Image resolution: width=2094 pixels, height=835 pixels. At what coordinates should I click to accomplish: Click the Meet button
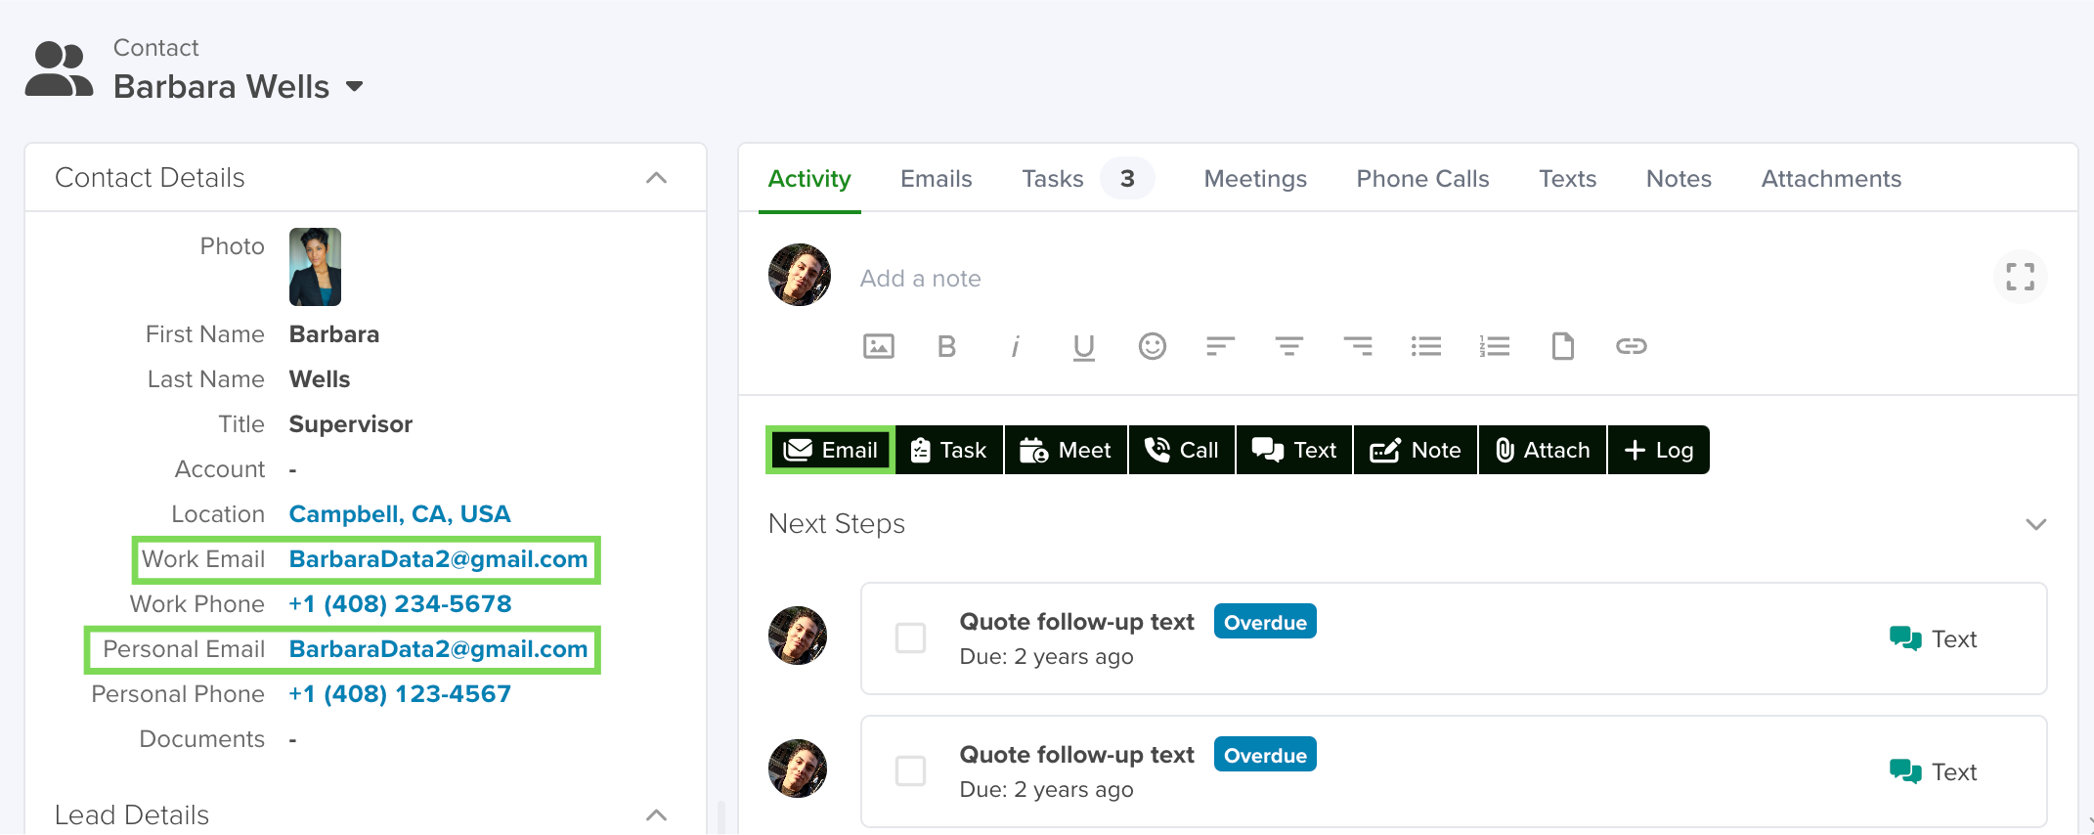[x=1066, y=450]
